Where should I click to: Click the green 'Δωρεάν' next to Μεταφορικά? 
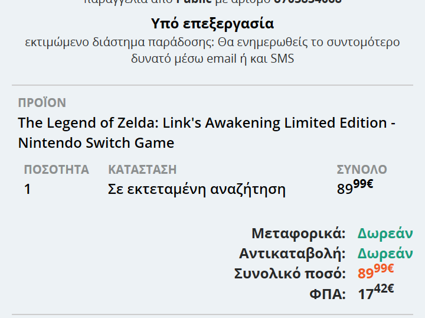[385, 233]
